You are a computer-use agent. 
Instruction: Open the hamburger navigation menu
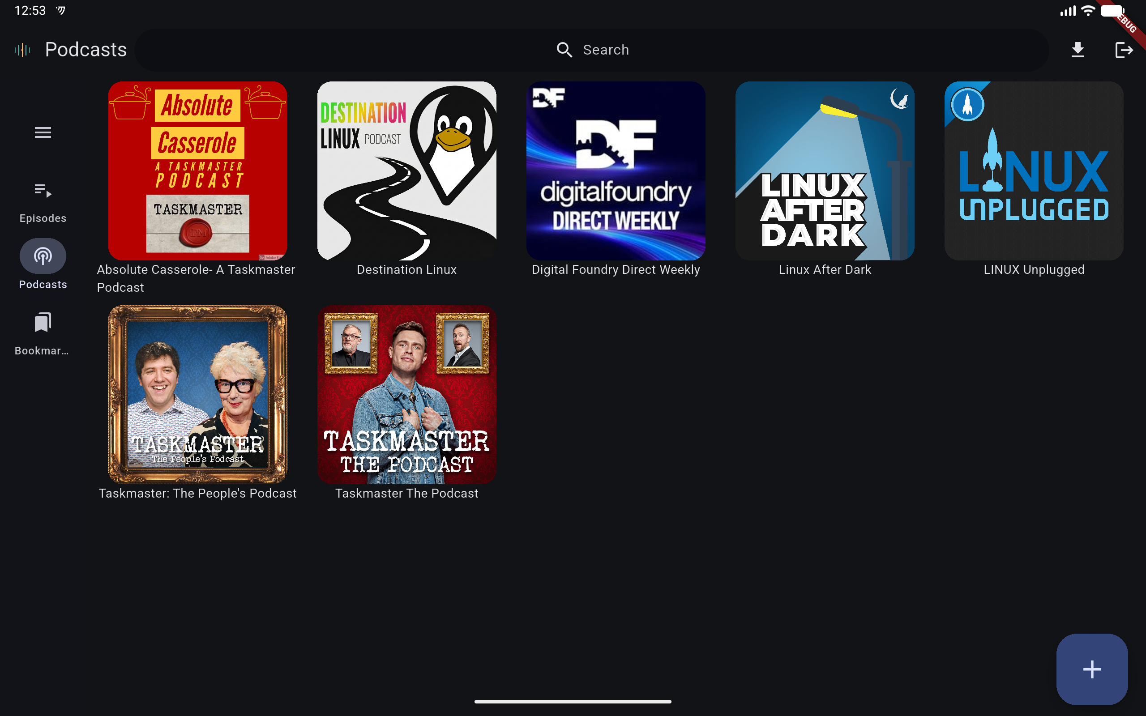click(43, 132)
